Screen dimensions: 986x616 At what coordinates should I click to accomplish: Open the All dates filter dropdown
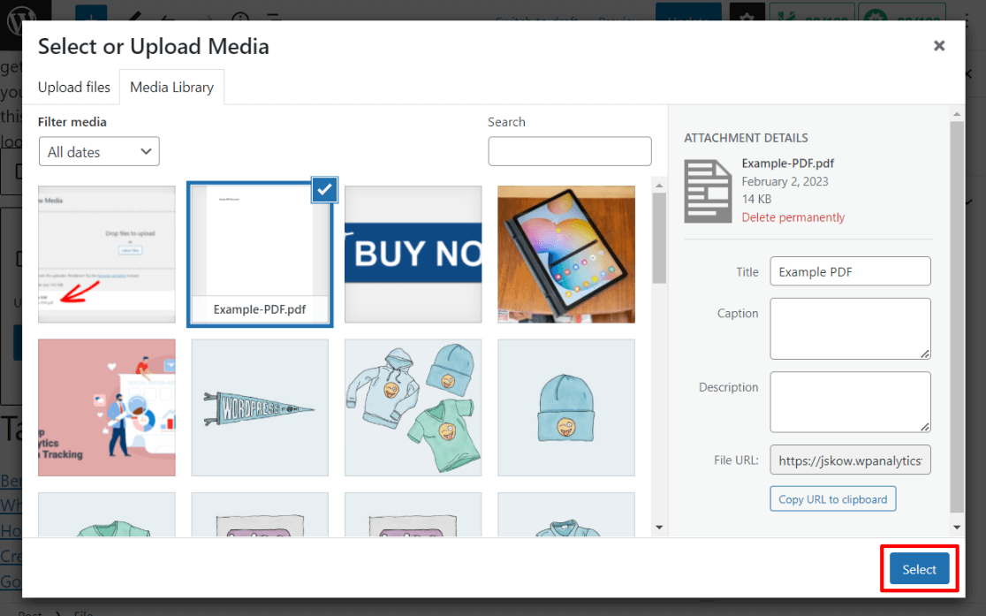click(98, 151)
